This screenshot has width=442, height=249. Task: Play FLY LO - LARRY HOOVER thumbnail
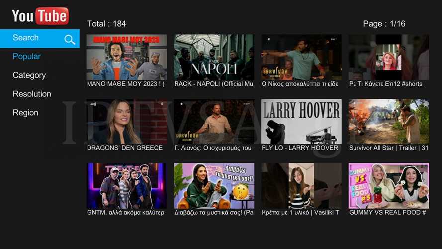(301, 122)
